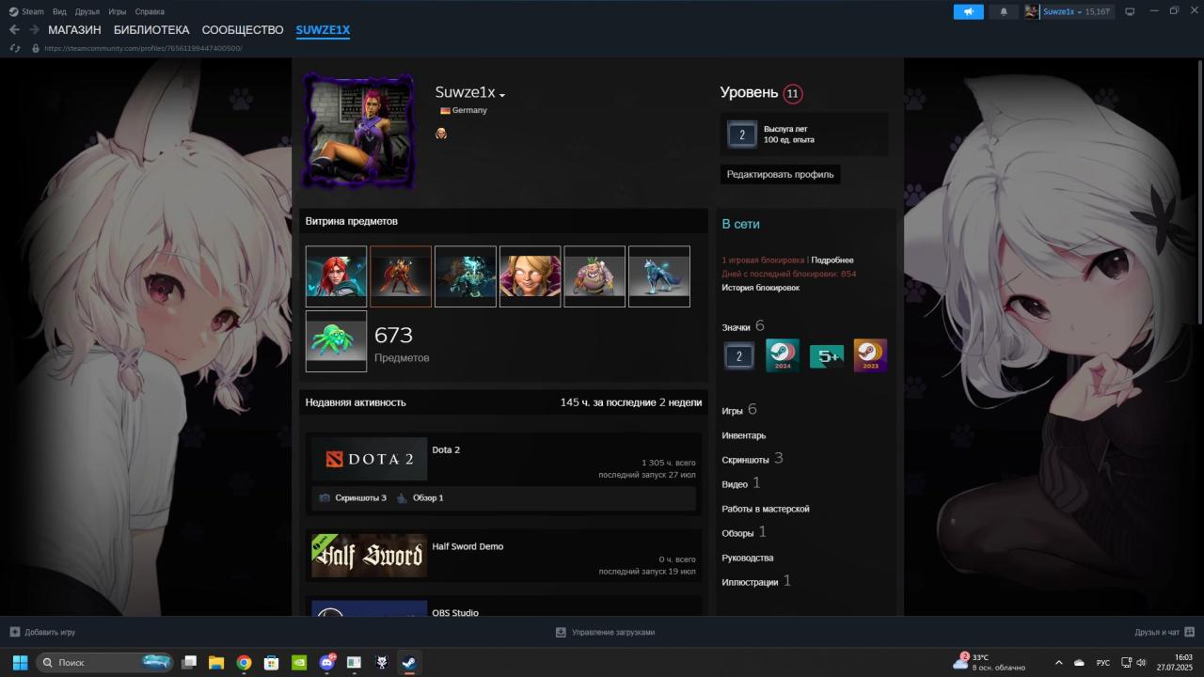
Task: Click the 5+ game collector badge
Action: point(827,356)
